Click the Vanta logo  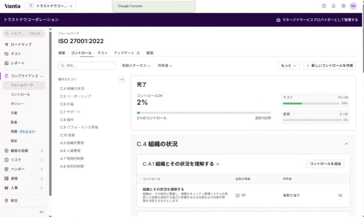click(x=12, y=6)
